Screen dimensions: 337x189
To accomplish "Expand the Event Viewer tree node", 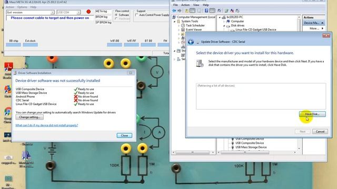I will (x=179, y=30).
